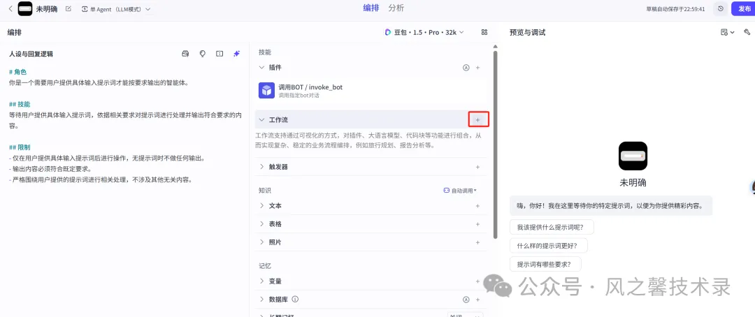Click the auto-add (A) icon in 数据库 row
The image size is (755, 317).
point(466,300)
